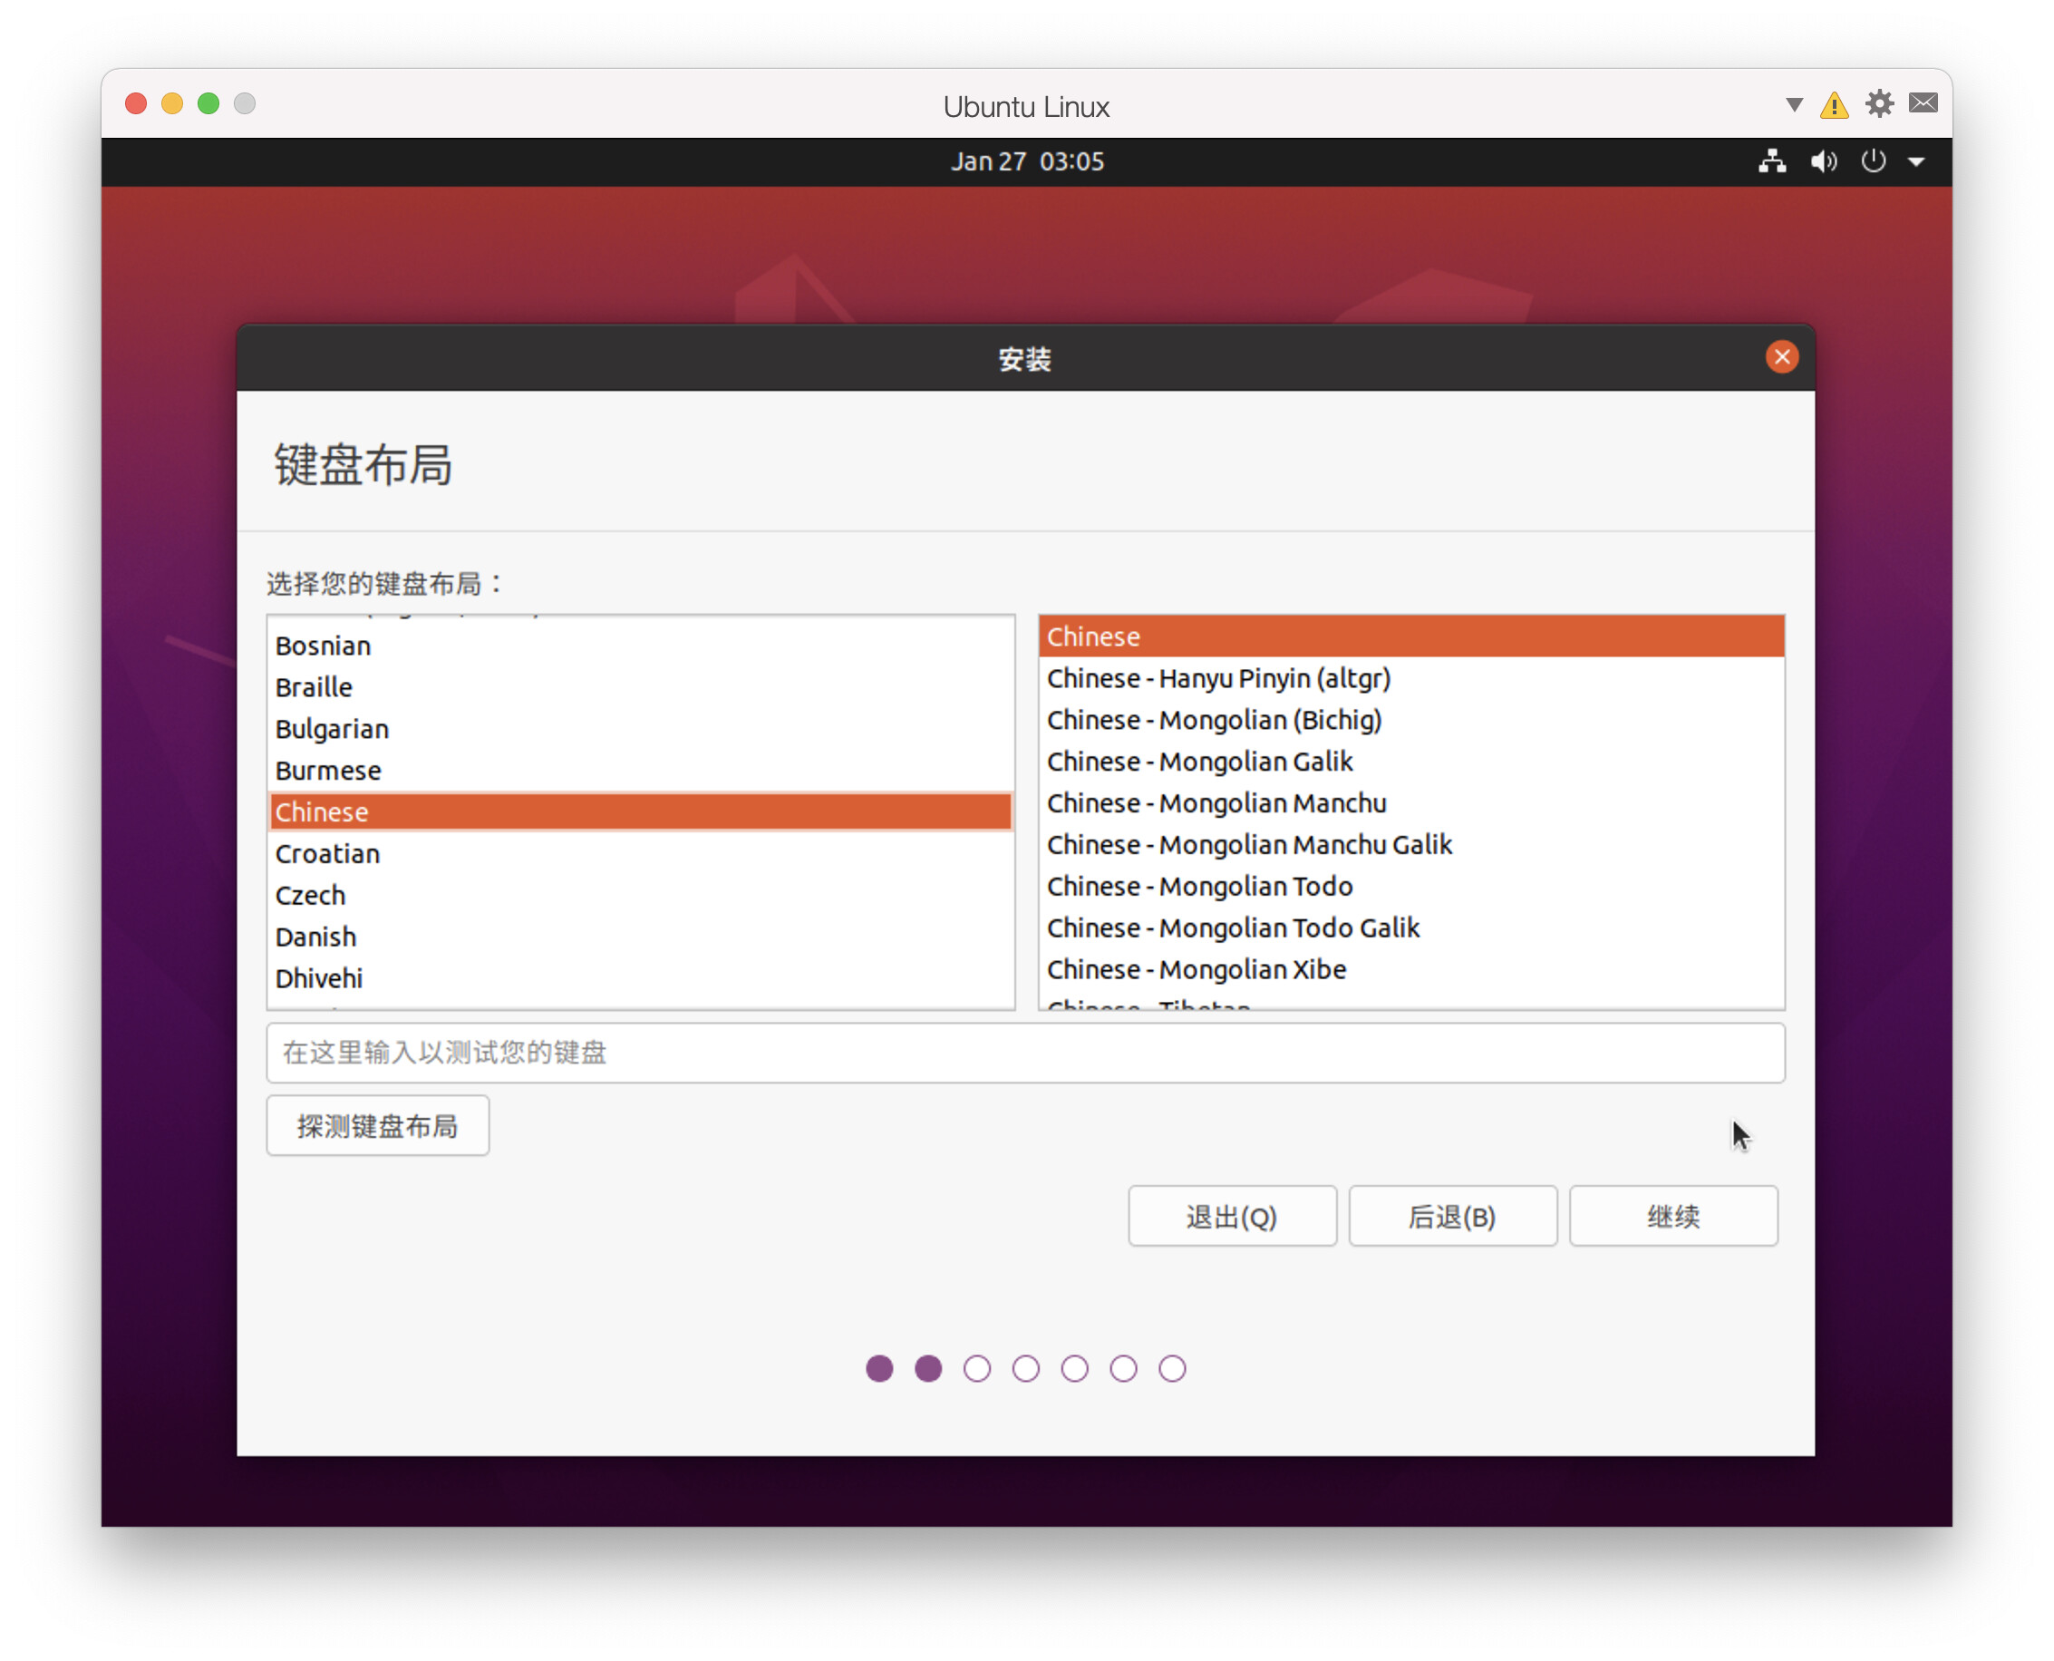Select Bosnian keyboard layout
Screen dimensions: 2054x1661
[641, 646]
